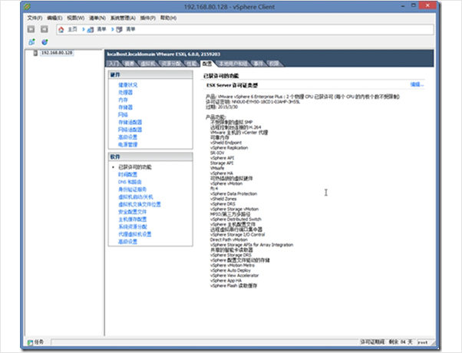Select the active 配置 tab
Image resolution: width=462 pixels, height=353 pixels.
[207, 64]
